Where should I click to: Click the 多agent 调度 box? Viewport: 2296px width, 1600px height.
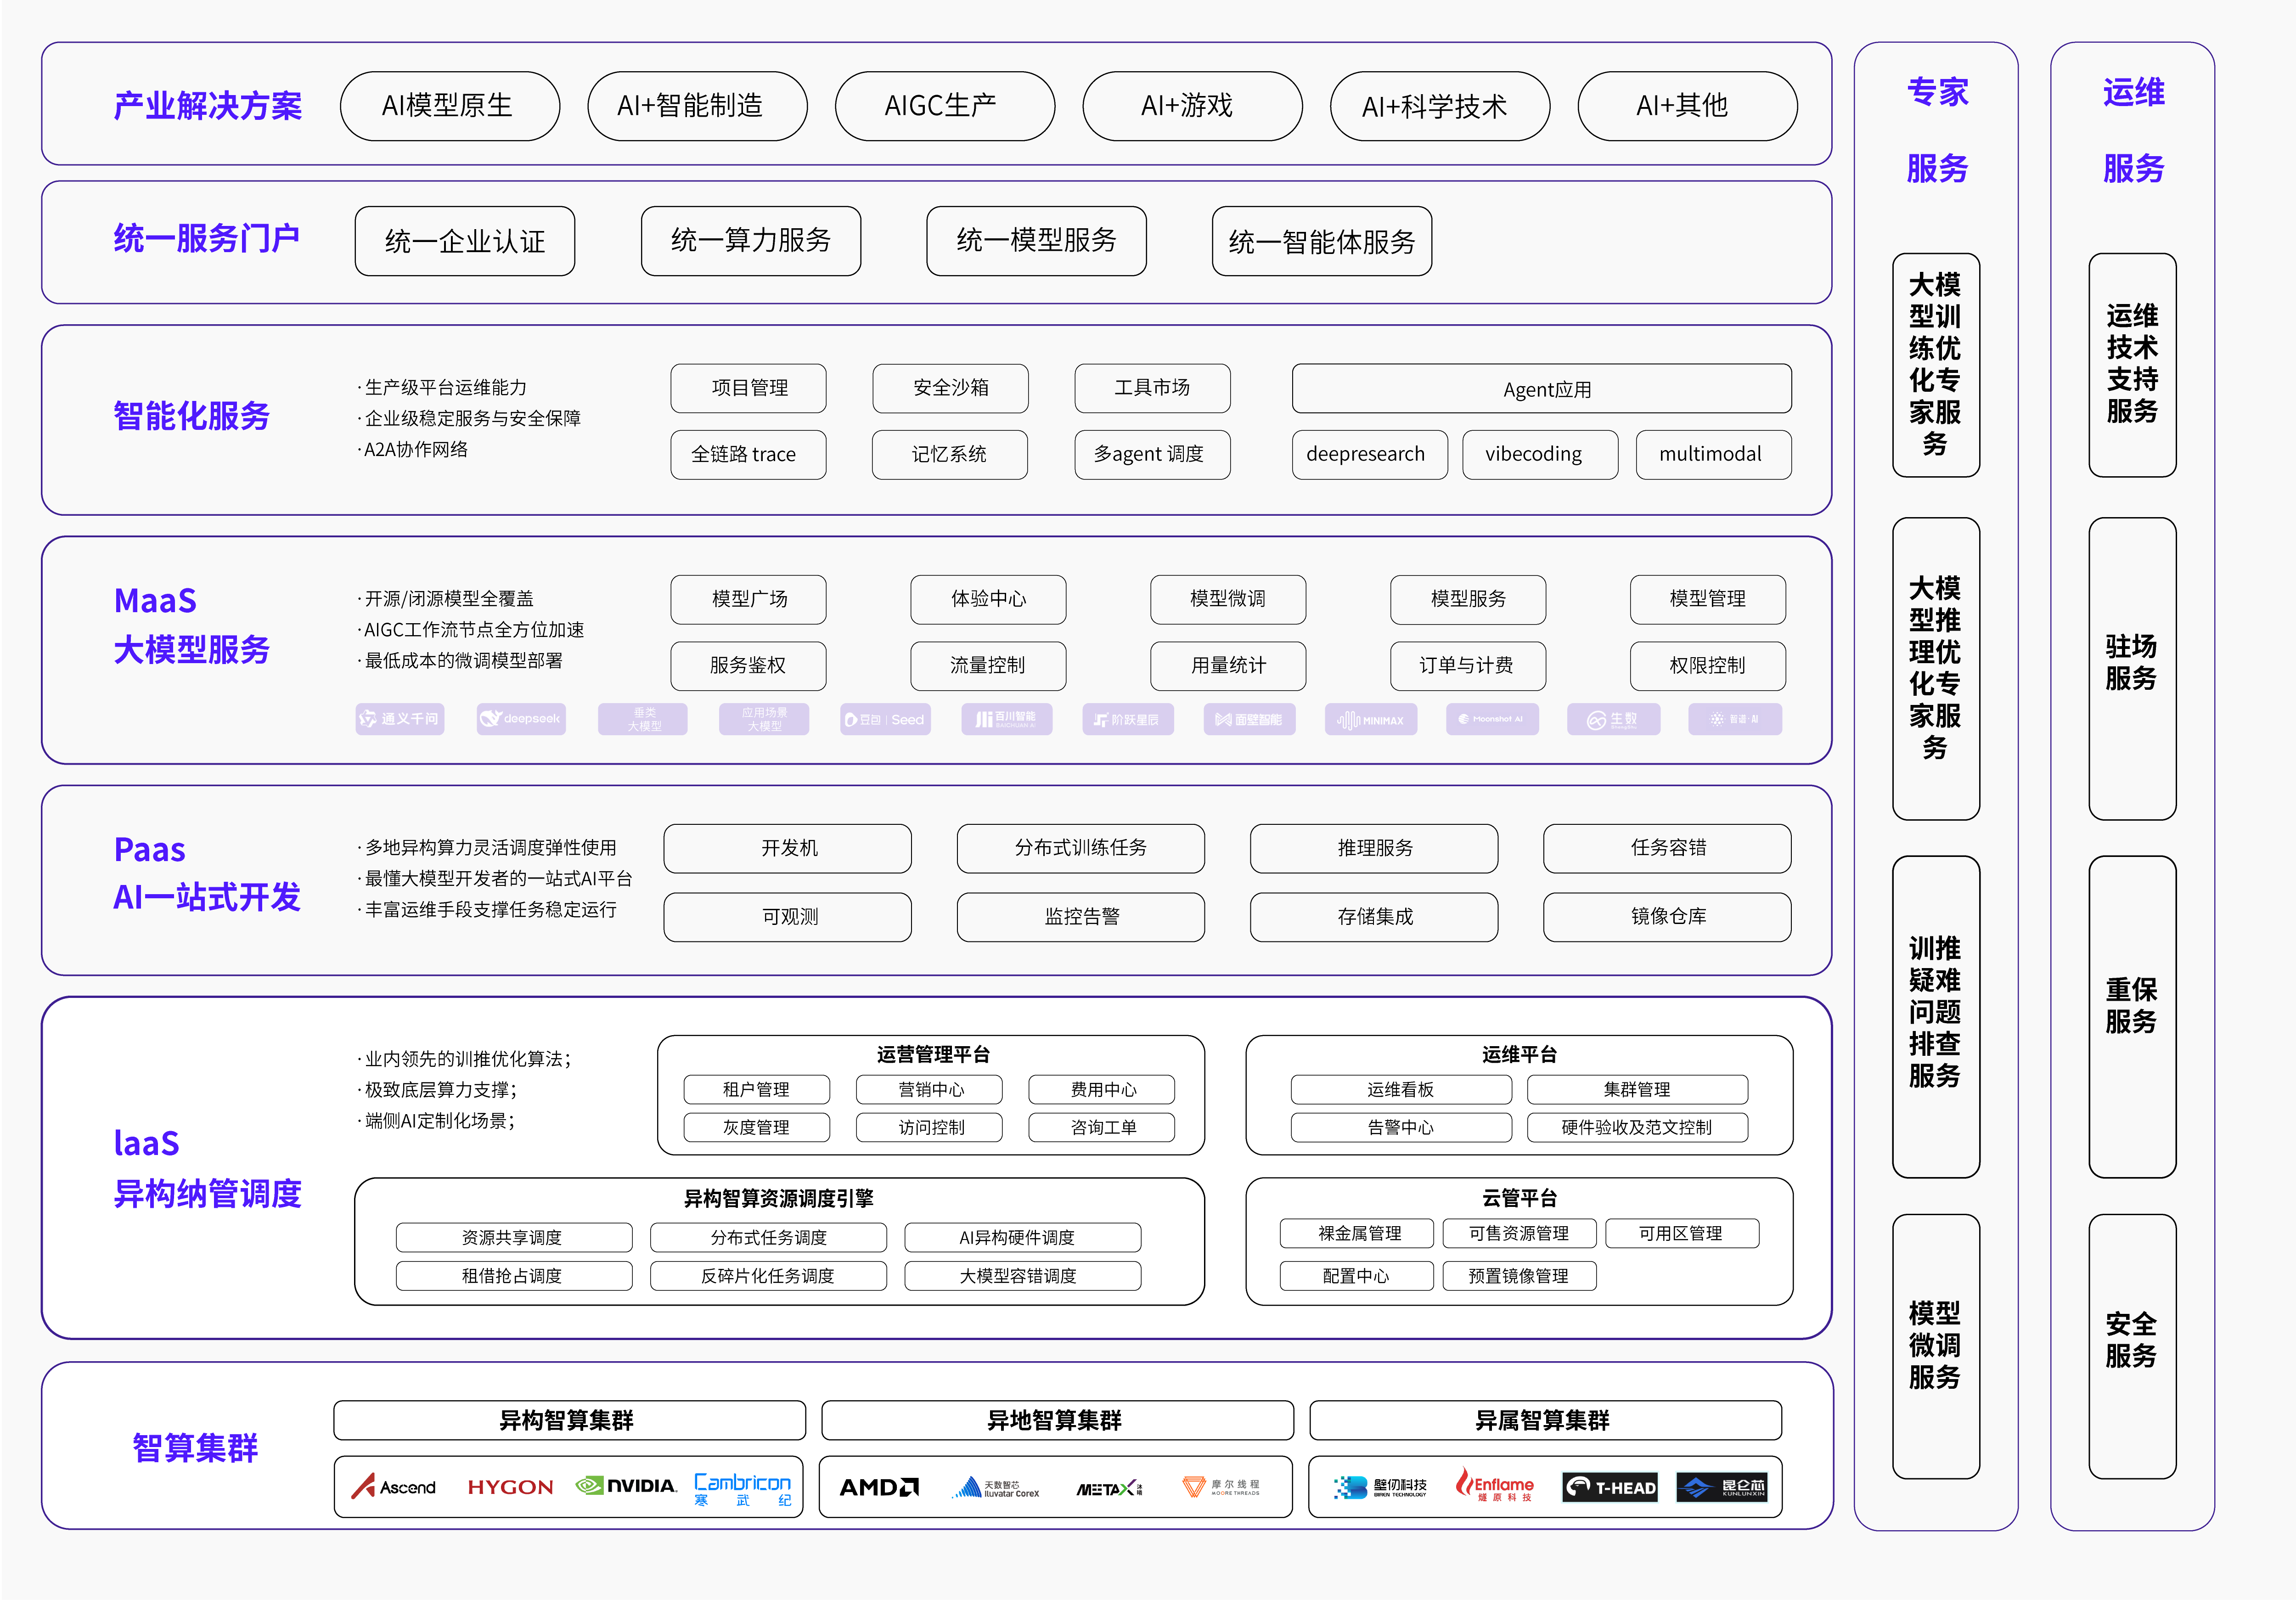1153,455
